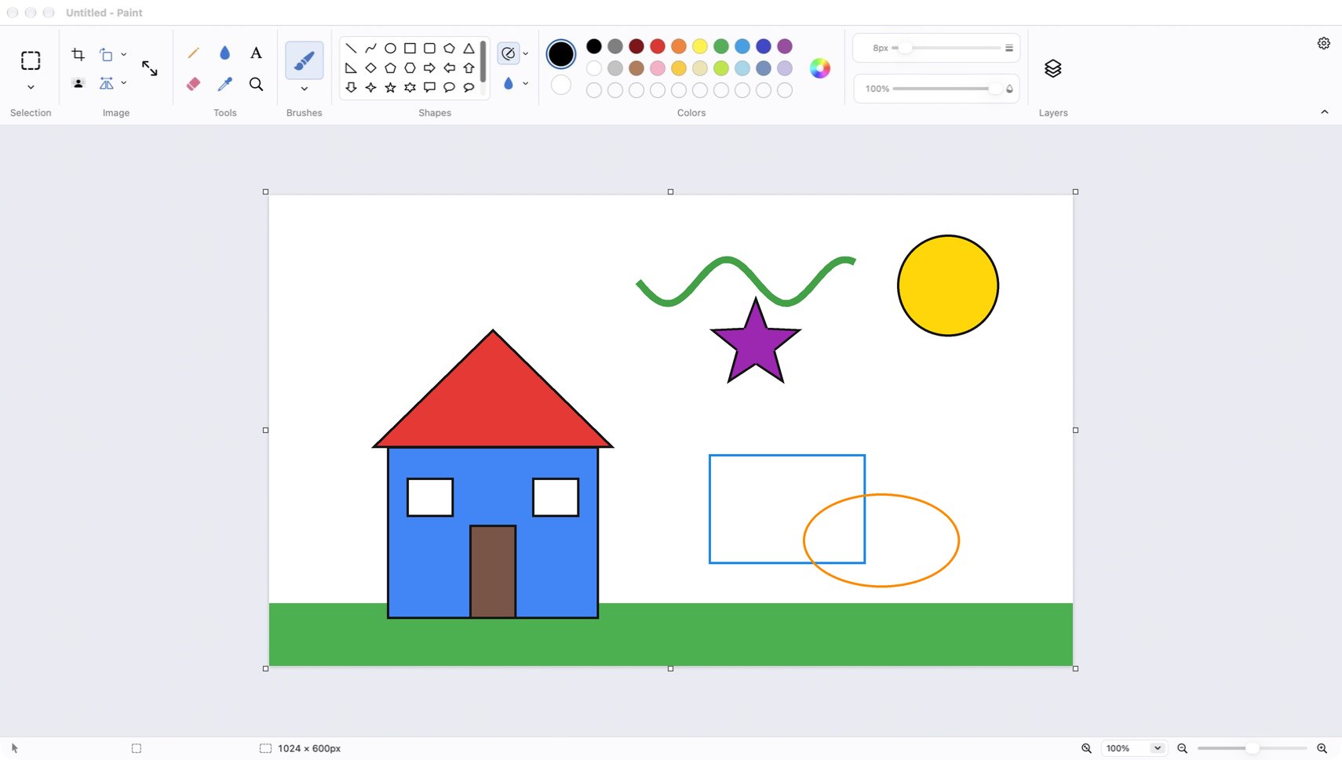Image resolution: width=1342 pixels, height=760 pixels.
Task: Expand the Brushes type chevron
Action: 305,89
